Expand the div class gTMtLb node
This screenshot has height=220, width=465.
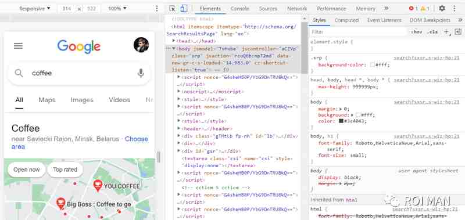[x=178, y=136]
